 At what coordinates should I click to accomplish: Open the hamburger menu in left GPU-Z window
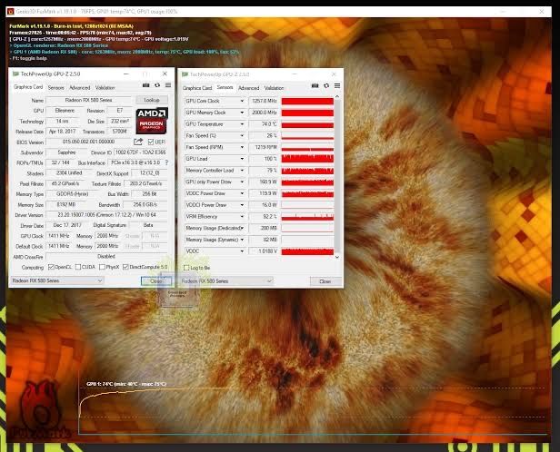click(168, 85)
